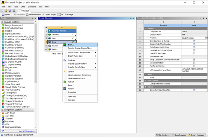Click the Solution cell in schematic
This screenshot has width=208, height=137.
[55, 46]
